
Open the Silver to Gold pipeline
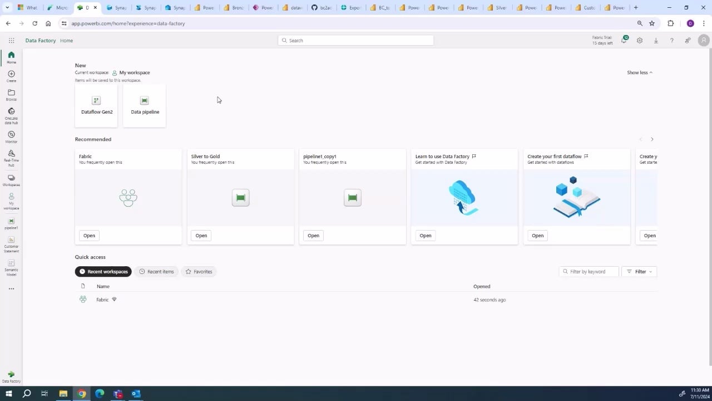coord(201,235)
